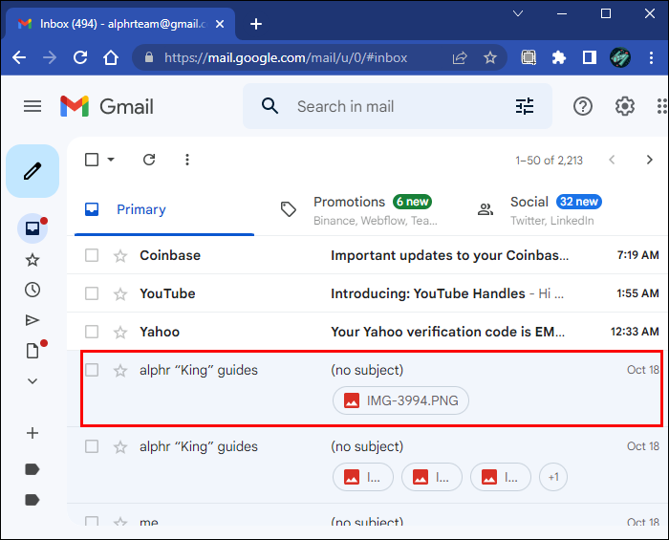The image size is (669, 540).
Task: Select the Coinbase email checkbox
Action: click(x=92, y=255)
